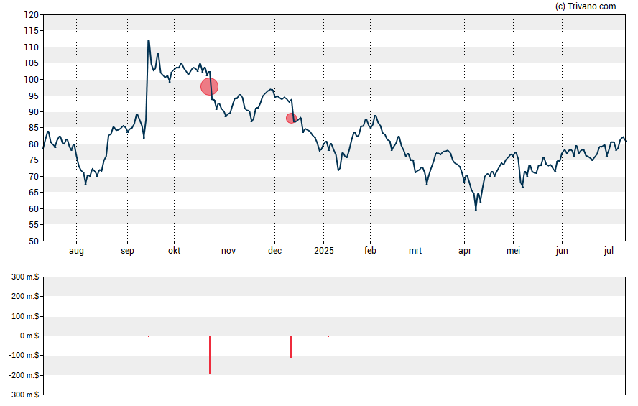Click the 'sep' month label
This screenshot has width=638, height=406.
pos(127,251)
